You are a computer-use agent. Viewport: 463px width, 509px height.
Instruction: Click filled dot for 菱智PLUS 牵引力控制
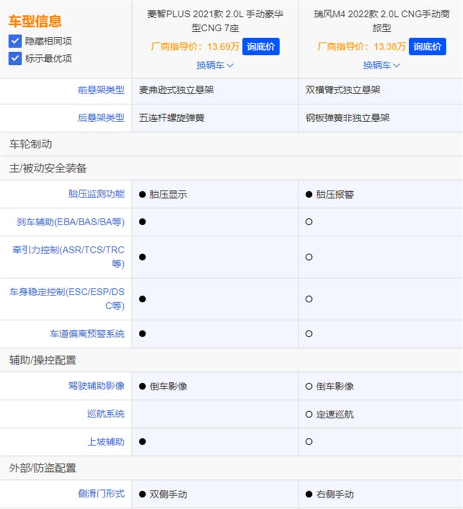(142, 257)
